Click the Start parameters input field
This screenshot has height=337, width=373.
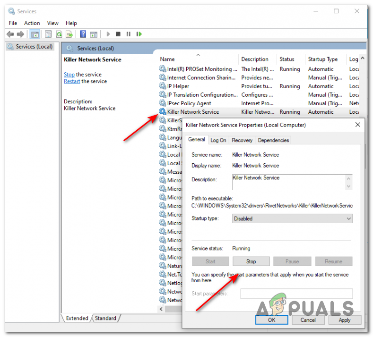click(x=296, y=294)
